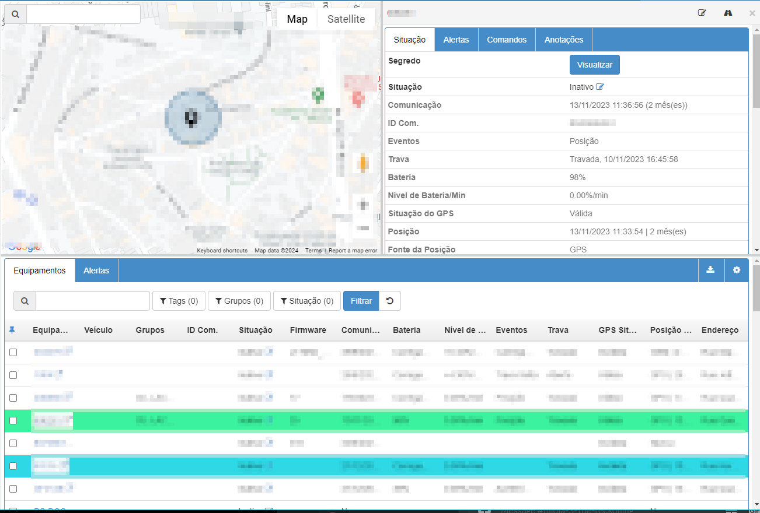Sort by the Grupos table column header
This screenshot has height=513, width=760.
(150, 330)
